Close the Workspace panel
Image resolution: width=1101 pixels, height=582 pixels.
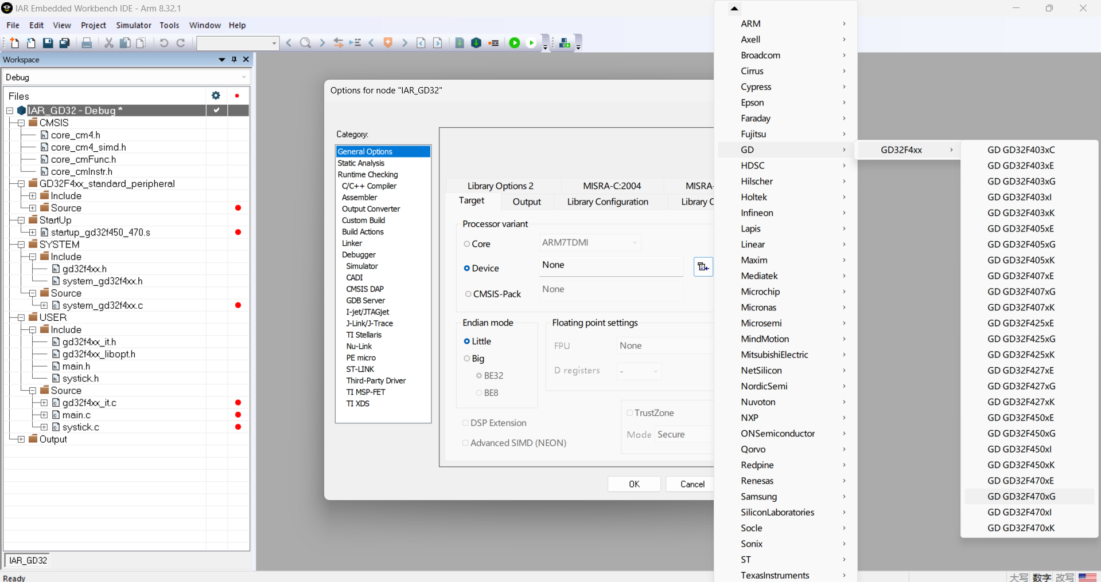pyautogui.click(x=246, y=60)
